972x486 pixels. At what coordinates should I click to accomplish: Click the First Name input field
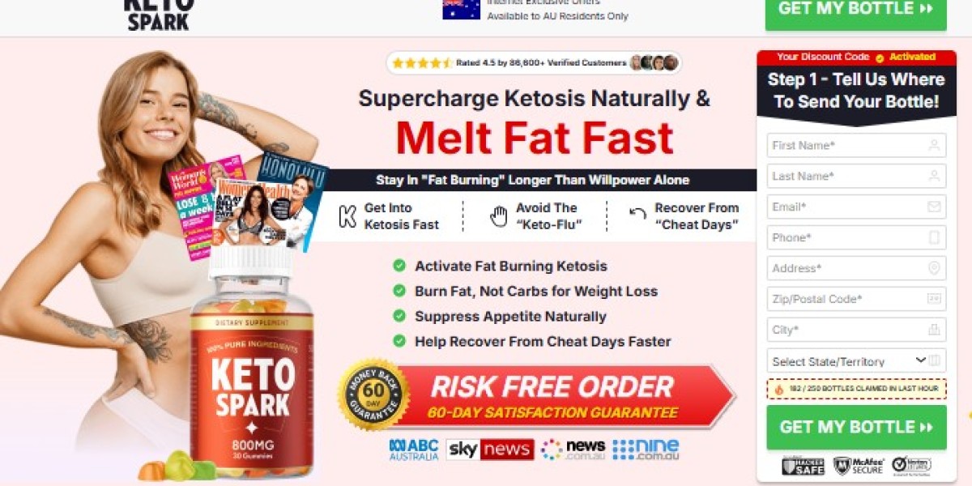(x=856, y=145)
